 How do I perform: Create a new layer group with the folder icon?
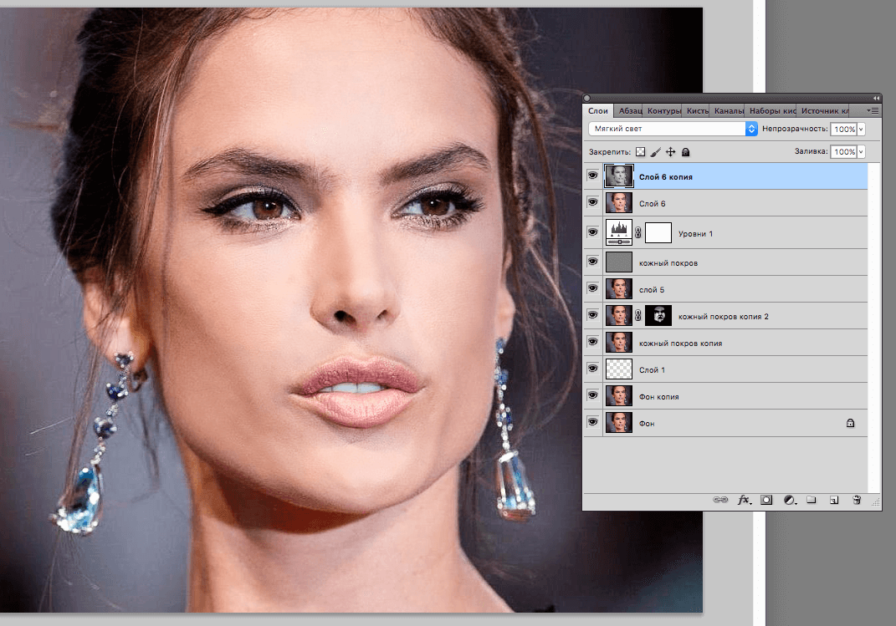pos(811,500)
